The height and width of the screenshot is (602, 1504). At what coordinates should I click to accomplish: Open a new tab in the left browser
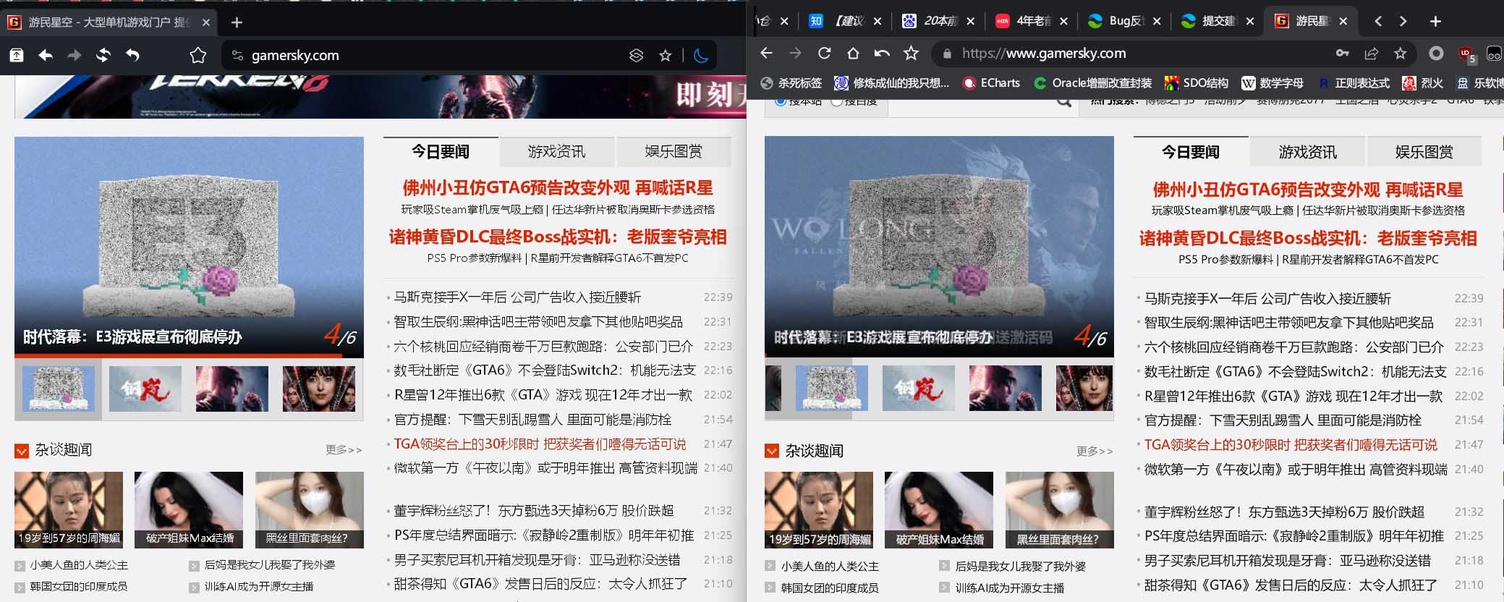click(237, 22)
